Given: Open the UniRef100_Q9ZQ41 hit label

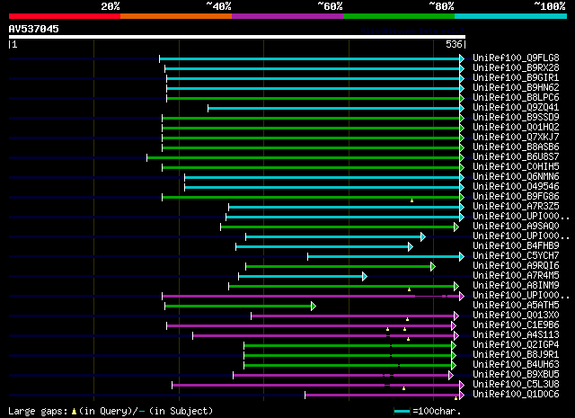Looking at the screenshot, I should coord(516,108).
